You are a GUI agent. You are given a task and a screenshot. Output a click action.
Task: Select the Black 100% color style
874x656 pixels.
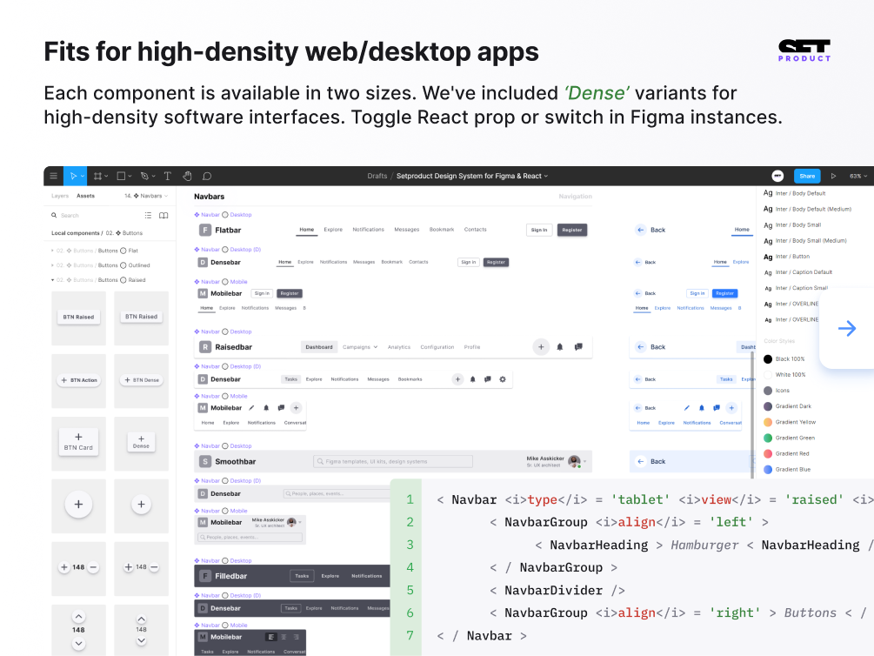click(x=784, y=359)
